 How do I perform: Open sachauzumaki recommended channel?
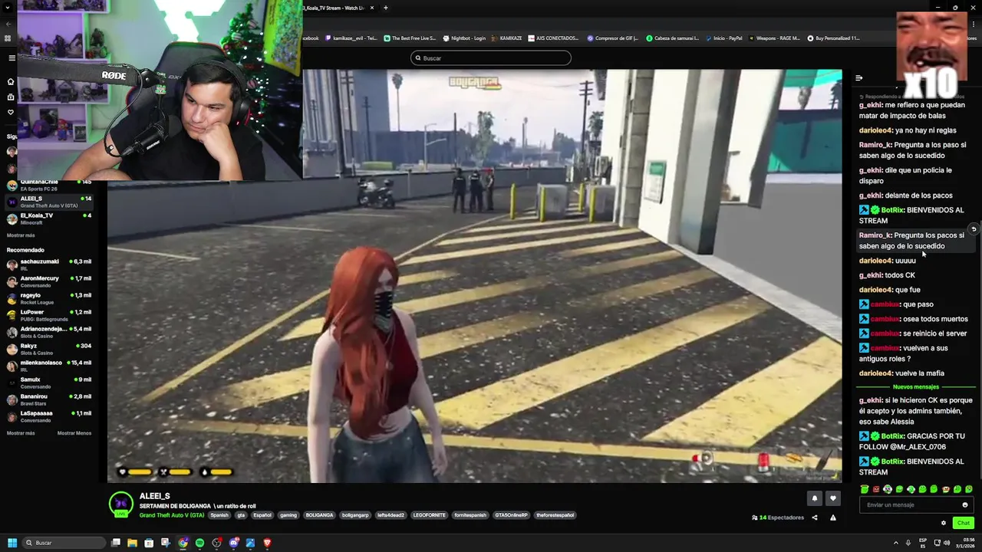point(49,264)
